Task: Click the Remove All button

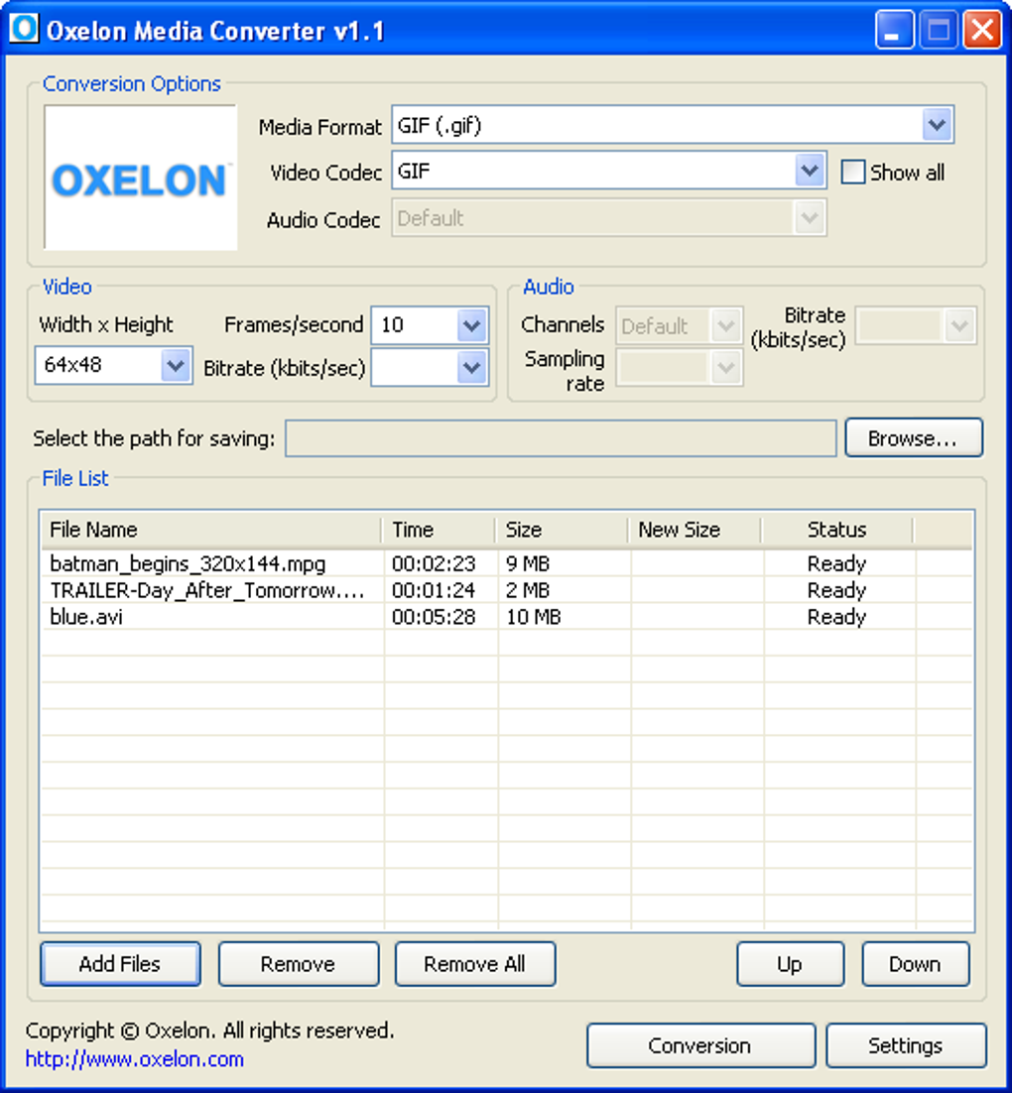Action: click(x=475, y=964)
